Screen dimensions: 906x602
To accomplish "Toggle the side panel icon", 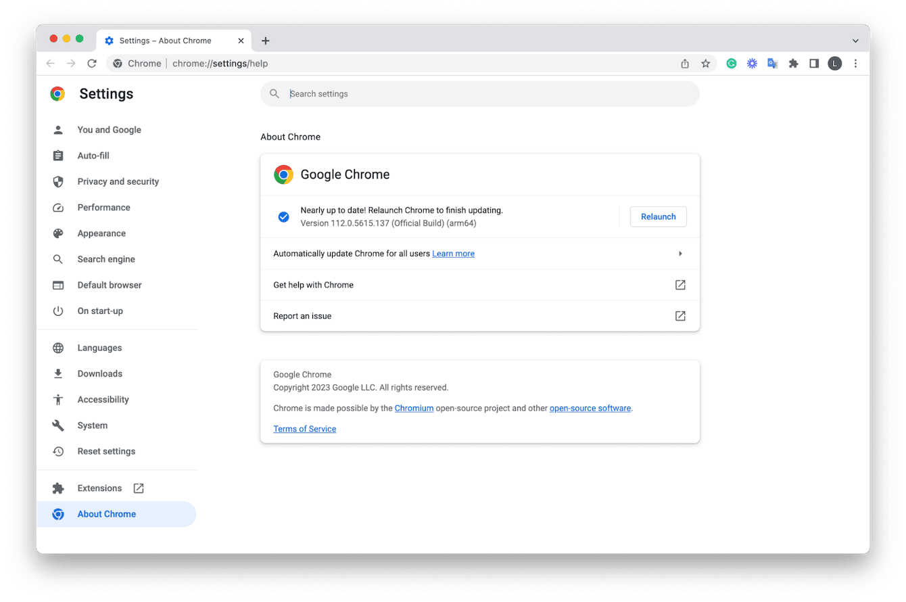I will (814, 63).
